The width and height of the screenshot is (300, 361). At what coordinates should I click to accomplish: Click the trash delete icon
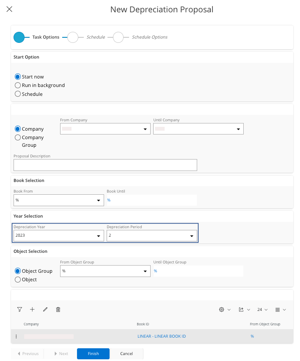[58, 310]
